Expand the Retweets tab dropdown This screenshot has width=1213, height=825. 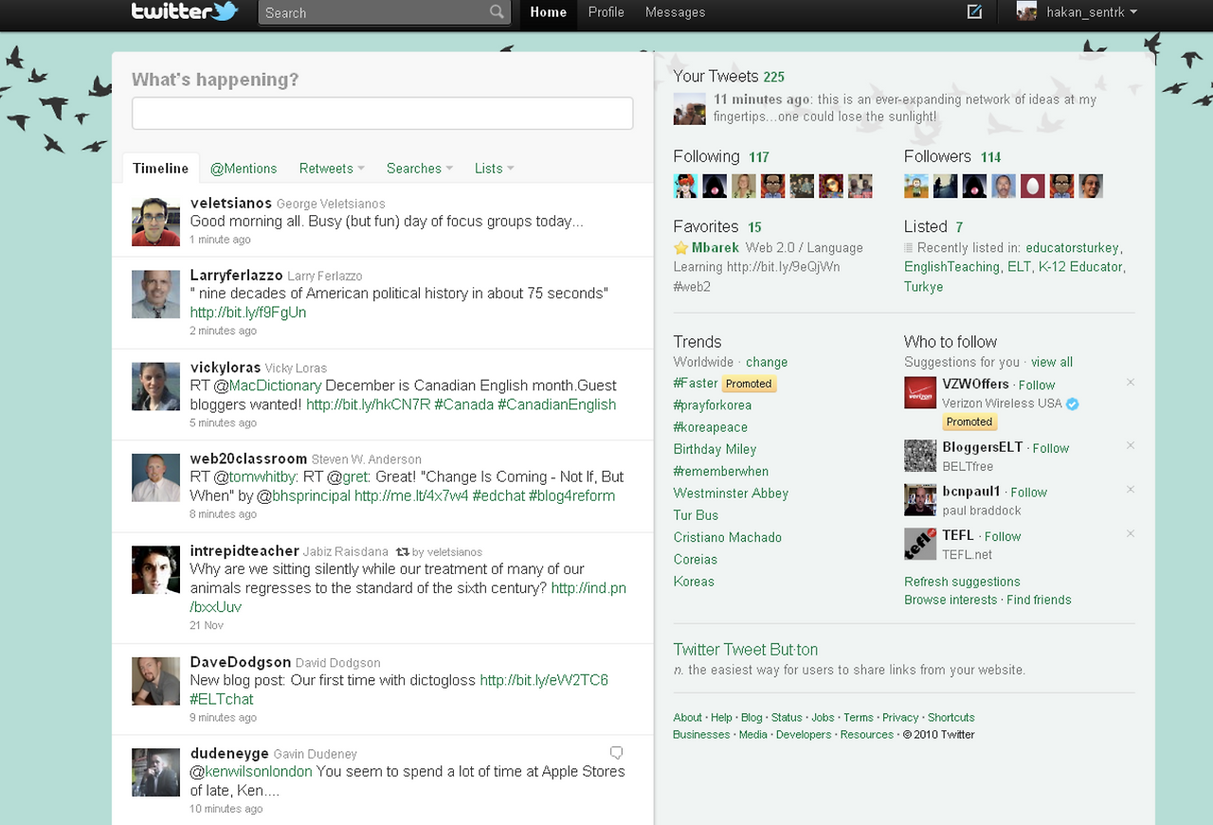pos(360,169)
